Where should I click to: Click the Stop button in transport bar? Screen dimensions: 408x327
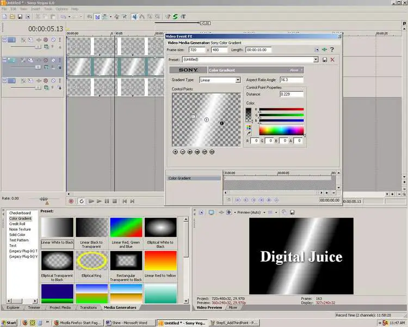[114, 201]
